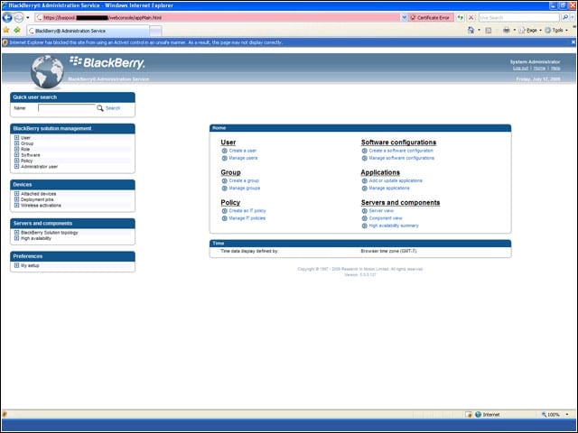Select the BlackBerry Administration Service tab
This screenshot has height=433, width=578.
coord(88,31)
